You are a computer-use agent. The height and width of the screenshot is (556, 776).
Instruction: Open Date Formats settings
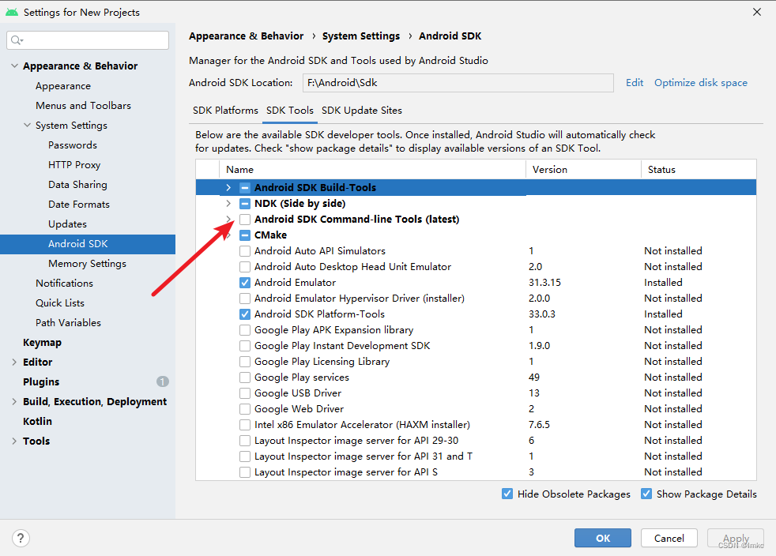(x=79, y=205)
